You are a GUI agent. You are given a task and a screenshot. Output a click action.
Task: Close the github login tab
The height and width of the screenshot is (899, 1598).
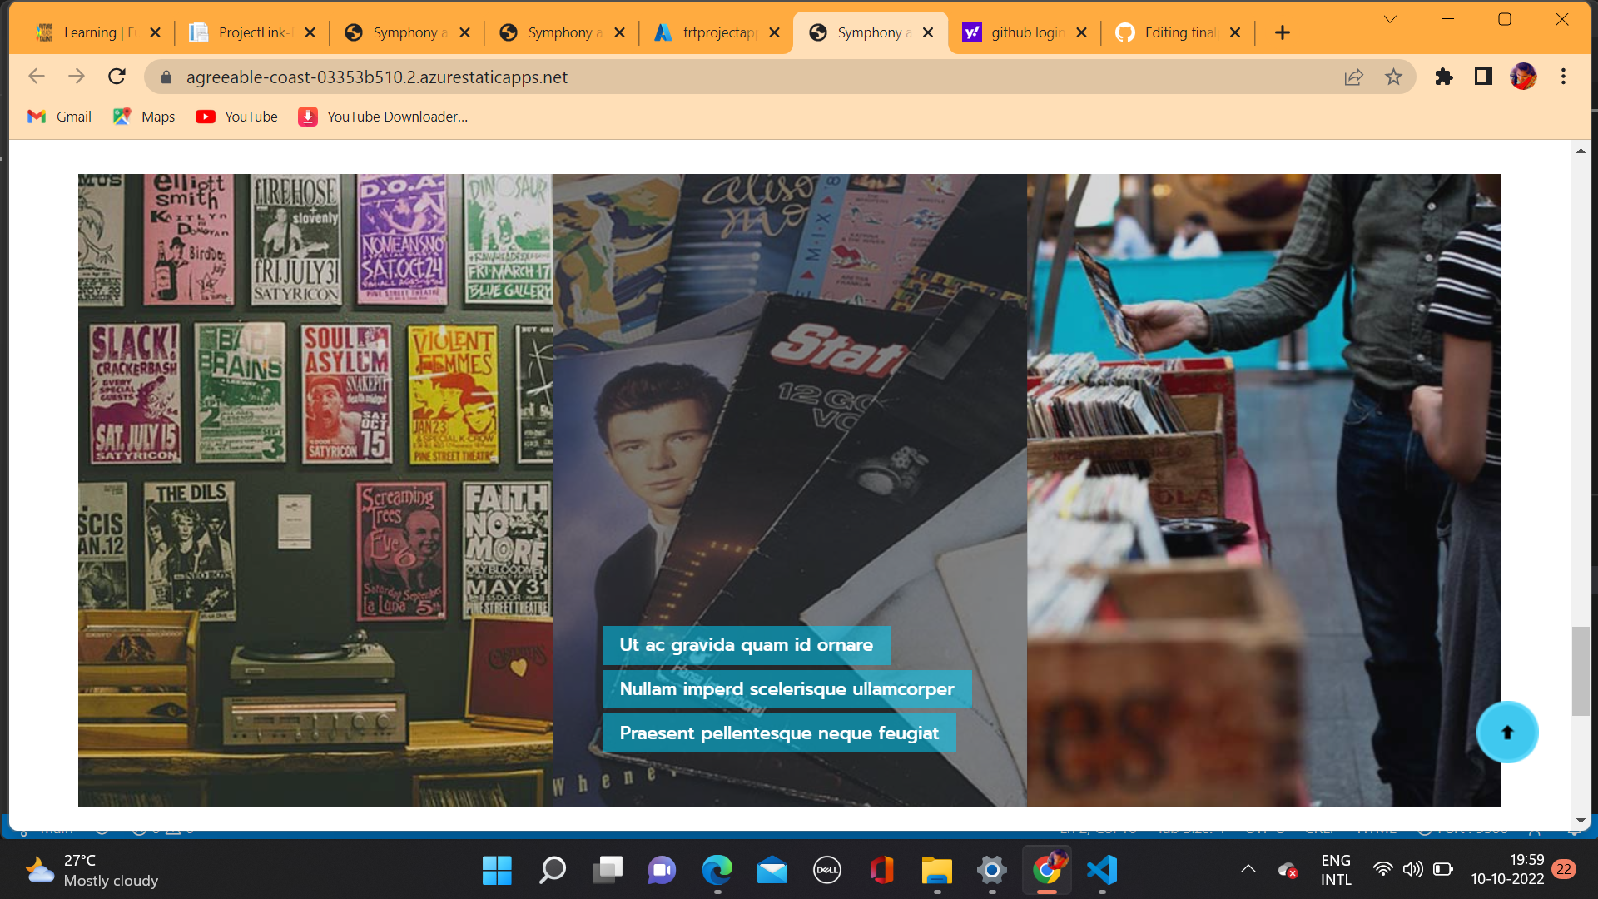point(1081,32)
